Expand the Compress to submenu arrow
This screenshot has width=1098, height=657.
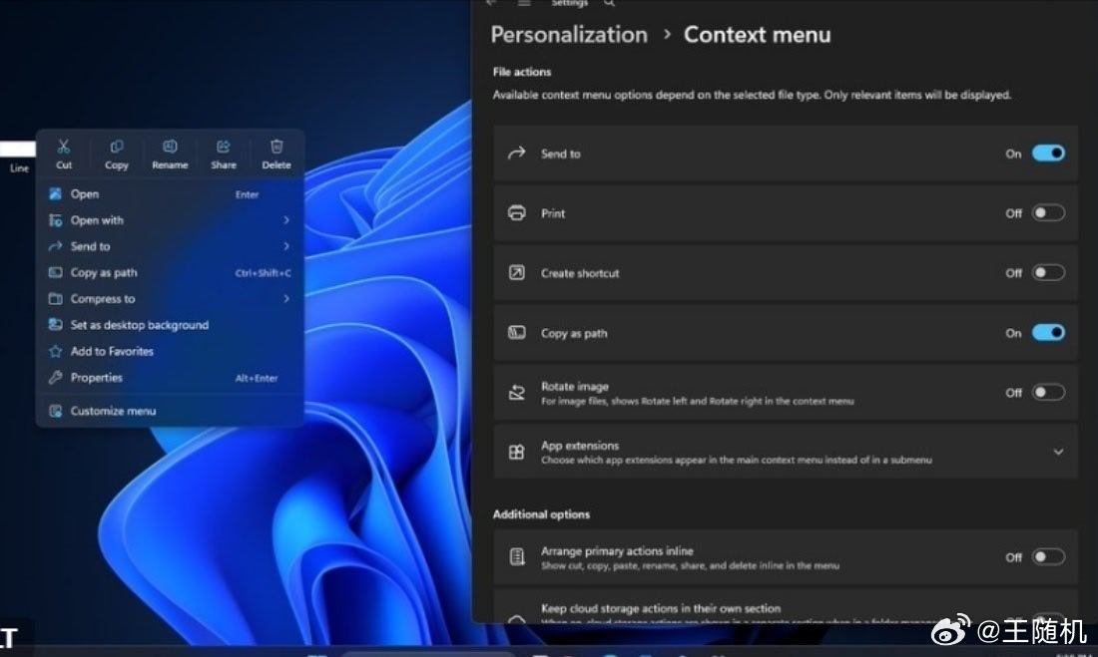[x=286, y=299]
